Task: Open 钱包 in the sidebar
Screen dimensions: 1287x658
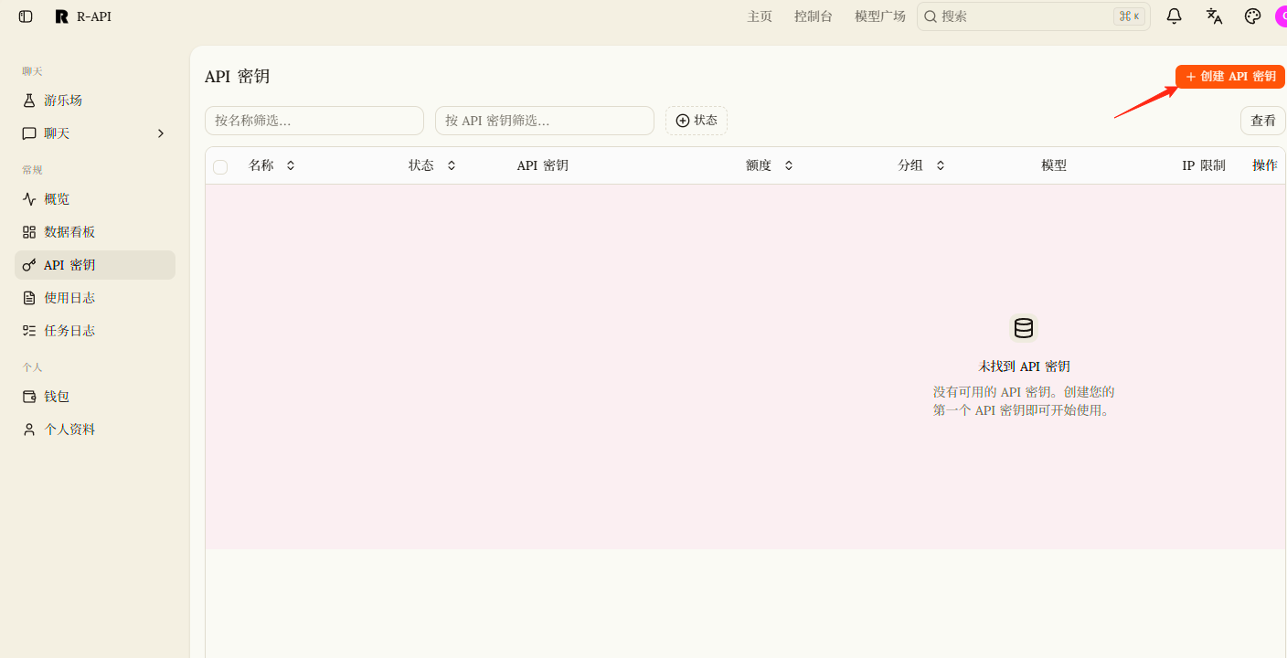Action: coord(95,397)
